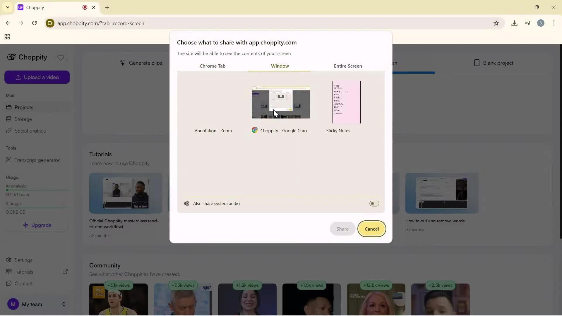The height and width of the screenshot is (316, 562).
Task: Cancel the screen sharing dialog
Action: (x=371, y=229)
